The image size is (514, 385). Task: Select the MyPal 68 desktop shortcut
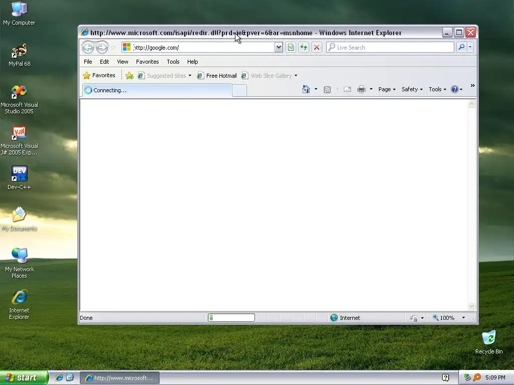19,55
